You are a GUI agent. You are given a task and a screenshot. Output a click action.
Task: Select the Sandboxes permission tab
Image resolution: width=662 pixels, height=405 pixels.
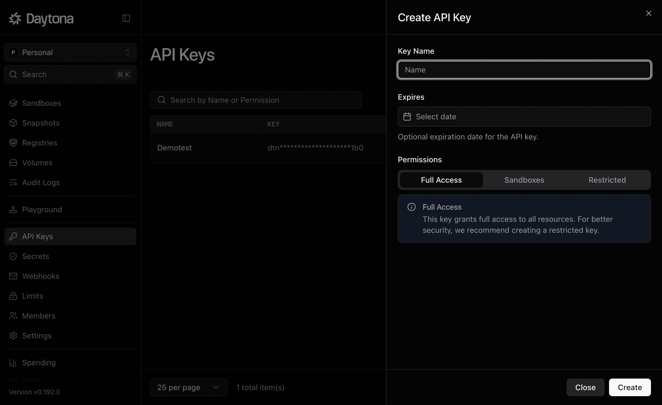coord(524,180)
